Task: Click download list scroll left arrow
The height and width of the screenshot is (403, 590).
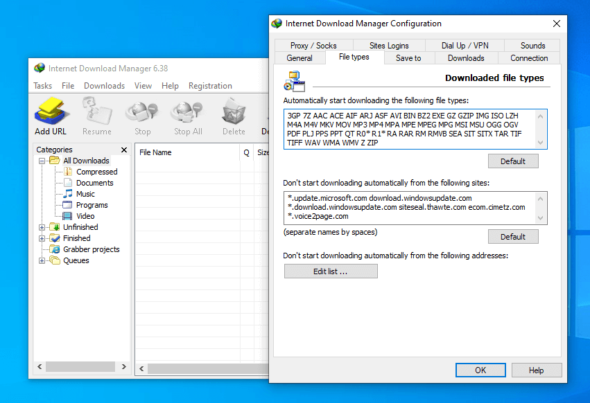Action: (141, 368)
